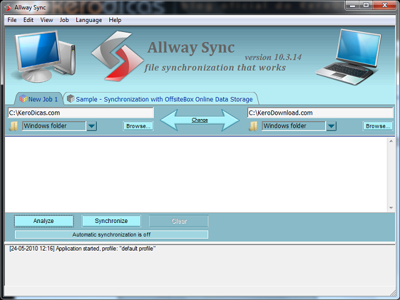400x300 pixels.
Task: Open the Language menu
Action: 89,20
